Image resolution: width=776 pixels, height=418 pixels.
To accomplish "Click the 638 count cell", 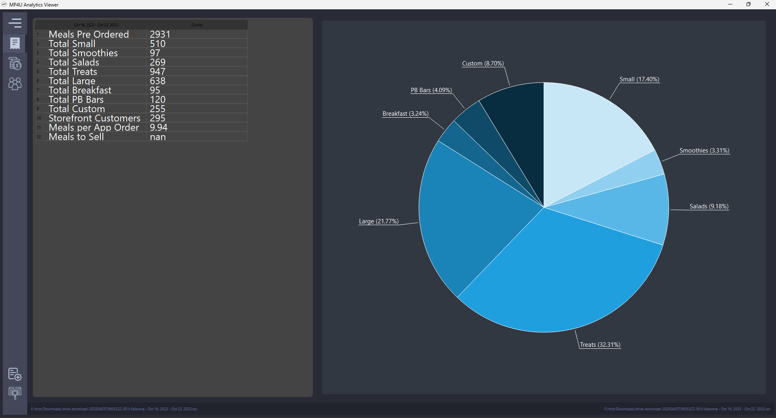I will point(197,81).
